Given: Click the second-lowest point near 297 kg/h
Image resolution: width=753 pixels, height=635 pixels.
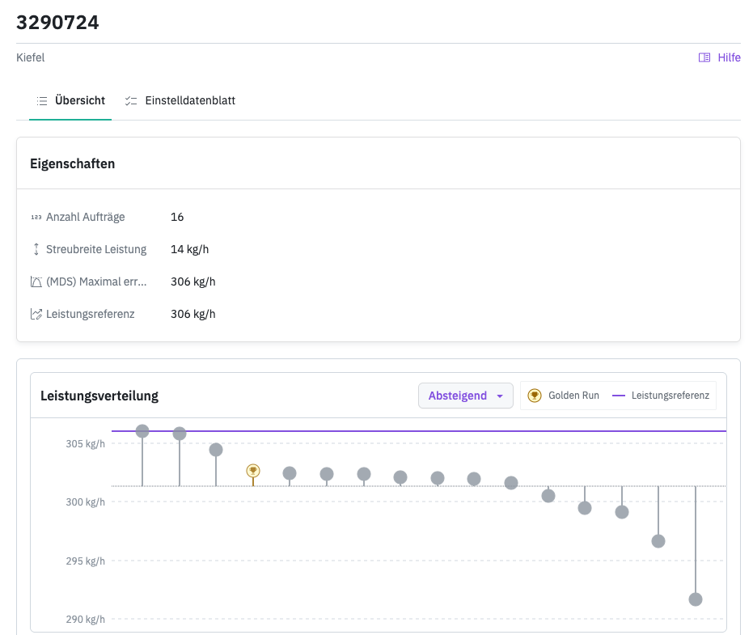Looking at the screenshot, I should point(658,541).
